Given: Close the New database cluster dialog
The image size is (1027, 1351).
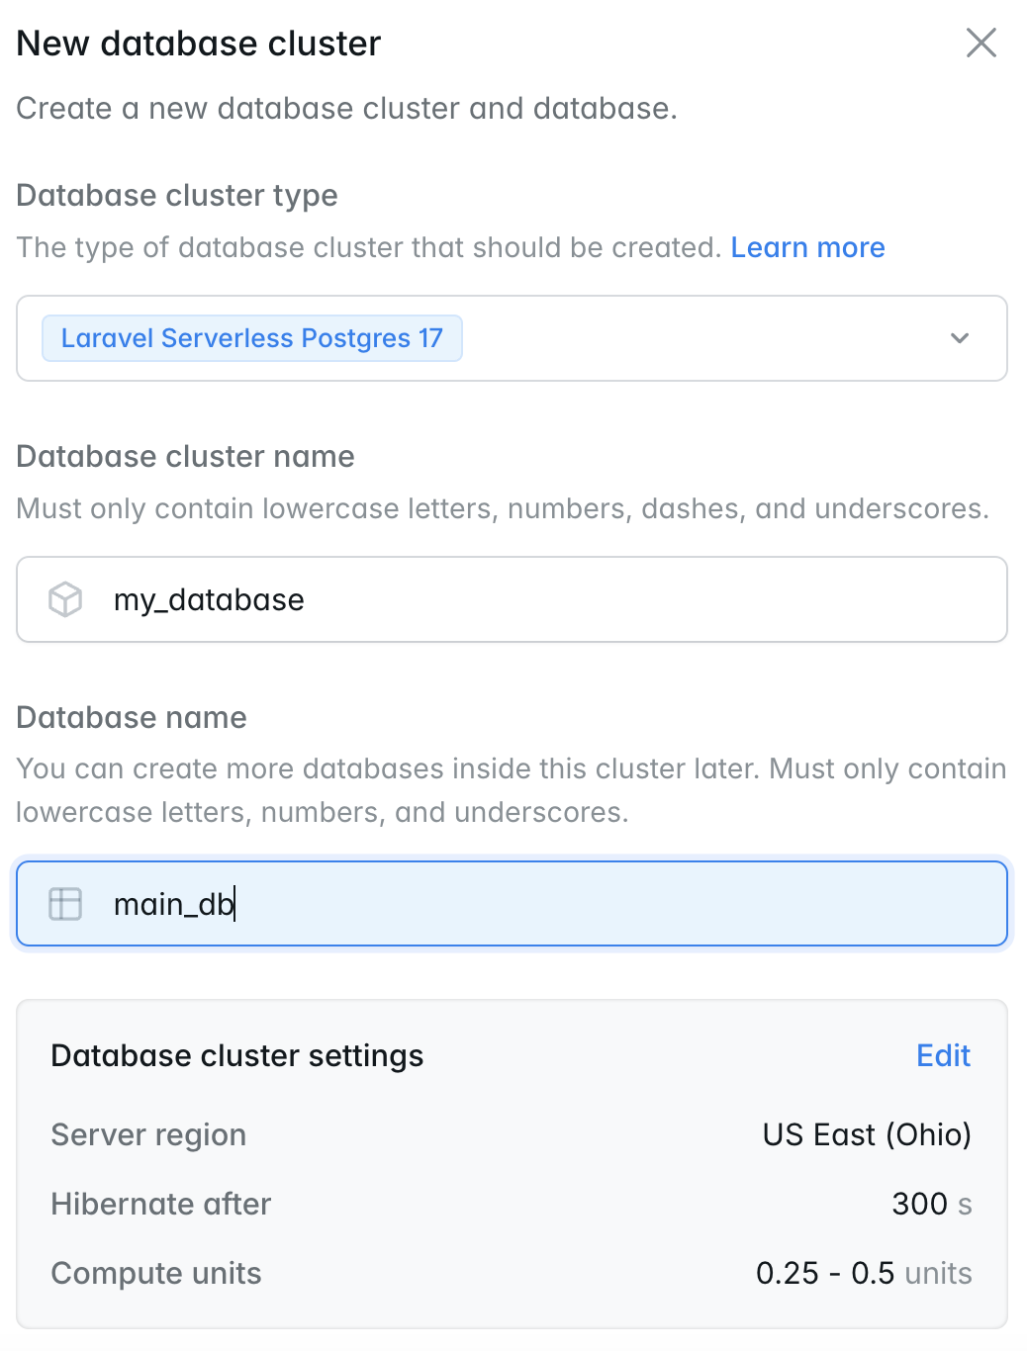Looking at the screenshot, I should point(980,43).
